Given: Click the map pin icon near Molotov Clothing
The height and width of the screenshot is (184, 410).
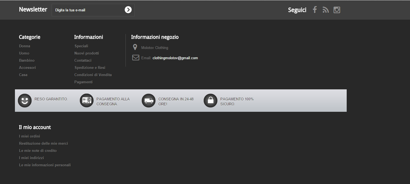Looking at the screenshot, I should (135, 47).
